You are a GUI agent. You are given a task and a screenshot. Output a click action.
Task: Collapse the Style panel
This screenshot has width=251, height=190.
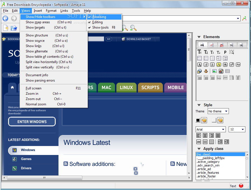pos(199,105)
